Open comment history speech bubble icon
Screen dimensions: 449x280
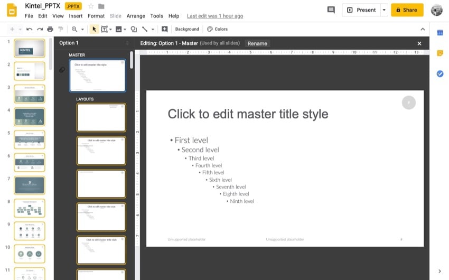331,10
